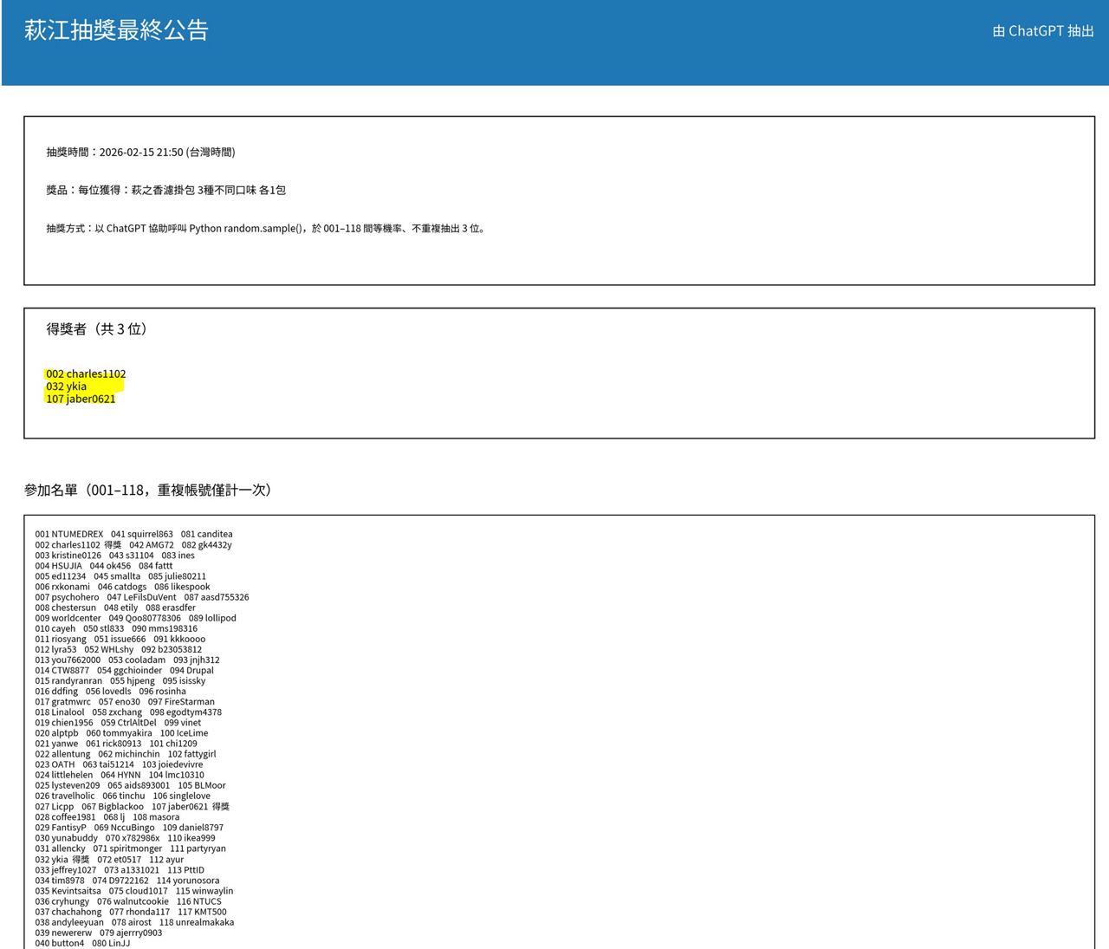The width and height of the screenshot is (1109, 949).
Task: Click participant entry 080 LinJJ
Action: [111, 944]
